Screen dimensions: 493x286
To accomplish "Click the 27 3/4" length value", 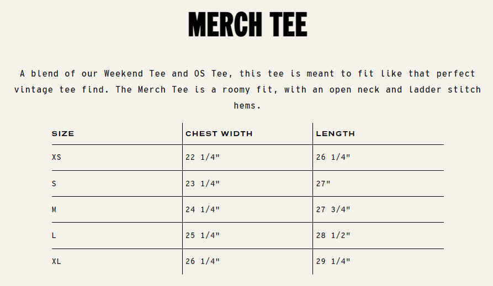I will [333, 209].
